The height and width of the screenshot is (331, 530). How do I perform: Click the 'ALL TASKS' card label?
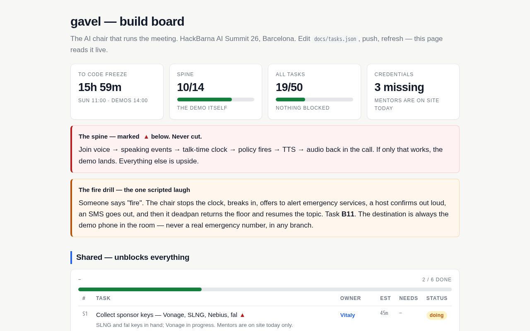290,74
